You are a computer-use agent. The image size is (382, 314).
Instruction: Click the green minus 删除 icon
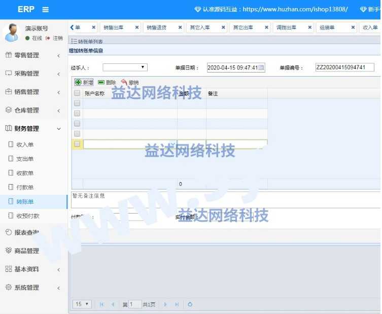101,82
